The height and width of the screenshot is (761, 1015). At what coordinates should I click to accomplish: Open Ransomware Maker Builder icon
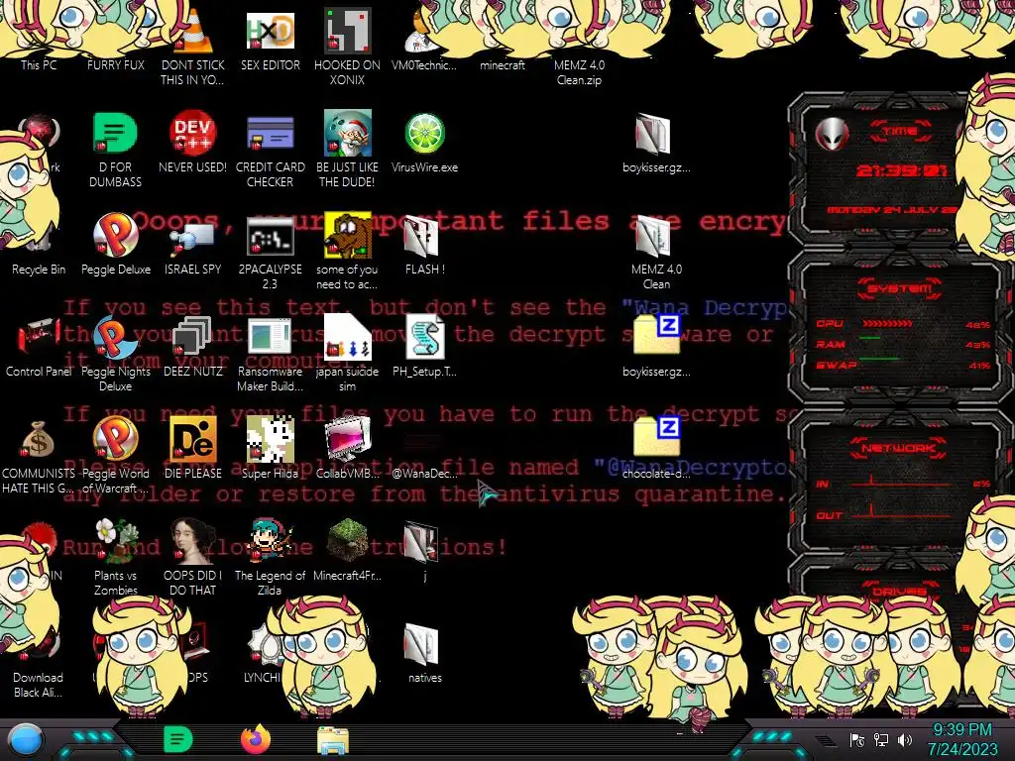271,337
